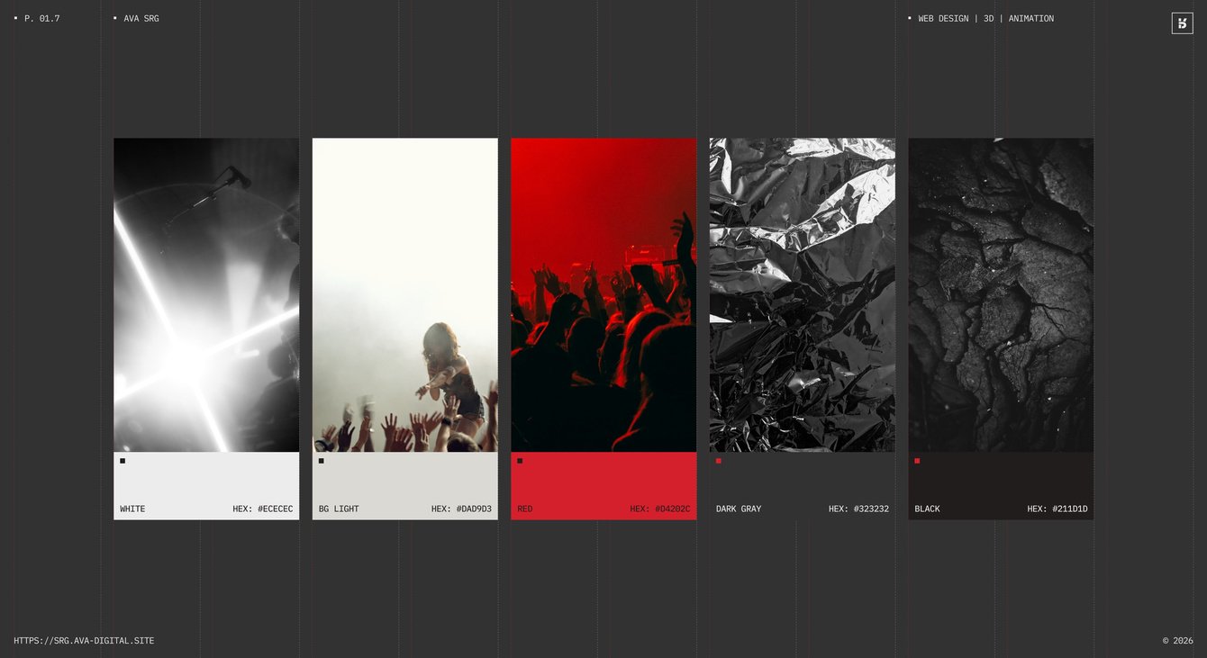Click the RED swatch name label
Viewport: 1207px width, 658px height.
pyautogui.click(x=525, y=509)
